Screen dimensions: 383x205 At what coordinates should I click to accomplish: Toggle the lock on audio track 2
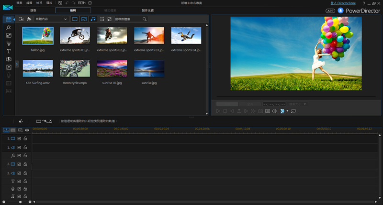pyautogui.click(x=25, y=173)
